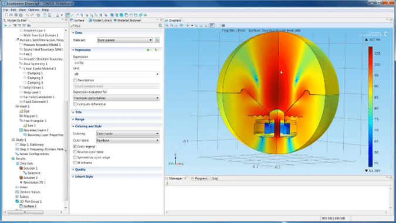Open the Options menu
Image resolution: width=396 pixels, height=223 pixels.
(33, 10)
